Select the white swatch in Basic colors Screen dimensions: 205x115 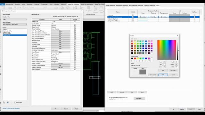point(152,53)
